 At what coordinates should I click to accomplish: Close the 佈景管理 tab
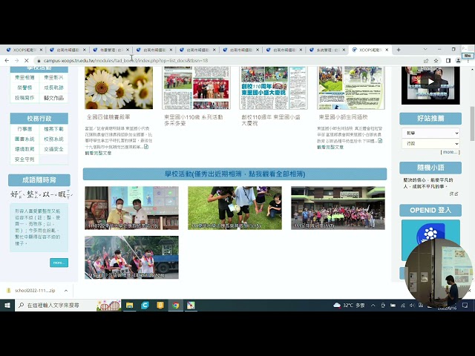click(128, 50)
